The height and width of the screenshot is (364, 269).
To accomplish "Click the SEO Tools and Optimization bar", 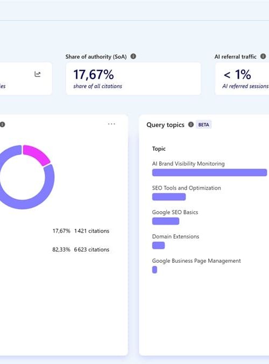I will (169, 197).
